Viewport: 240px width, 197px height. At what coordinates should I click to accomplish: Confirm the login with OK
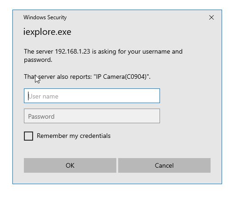(x=70, y=165)
